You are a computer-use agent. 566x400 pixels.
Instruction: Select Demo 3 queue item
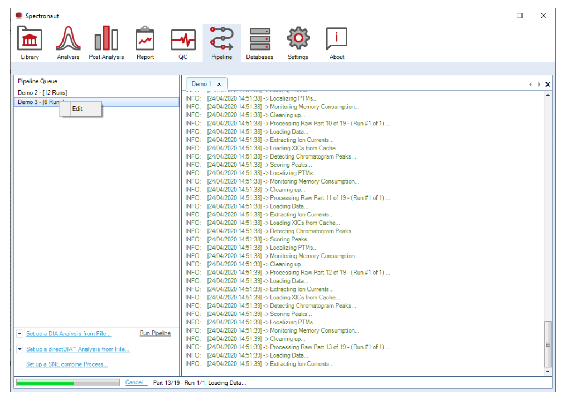tap(96, 102)
